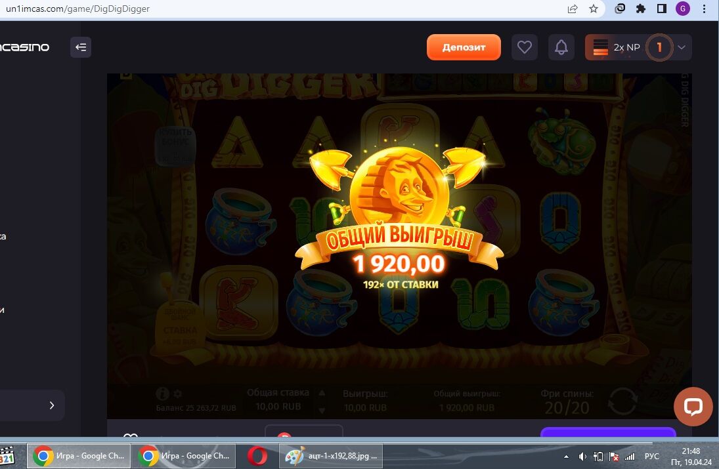
Task: Switch to the first Игра Chrome taskbar window
Action: point(77,456)
